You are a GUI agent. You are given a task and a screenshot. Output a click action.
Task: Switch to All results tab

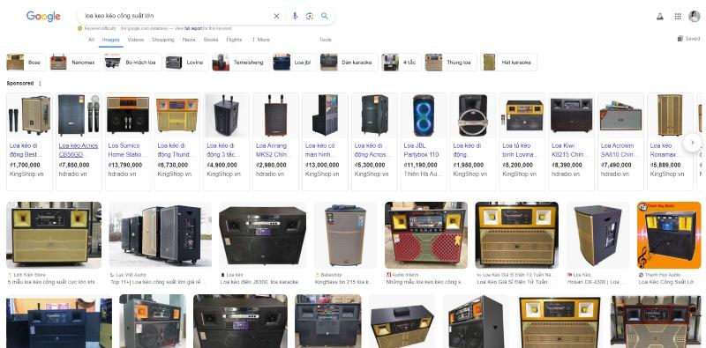pos(92,40)
